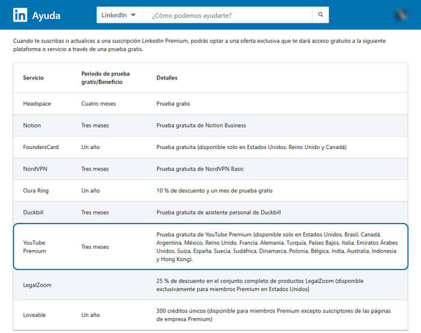The height and width of the screenshot is (333, 421).
Task: Click the 'Duckbill' service cell
Action: coord(33,212)
